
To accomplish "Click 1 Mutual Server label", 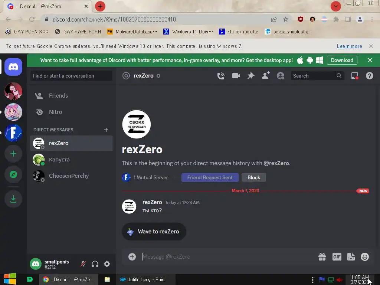I will click(x=151, y=177).
